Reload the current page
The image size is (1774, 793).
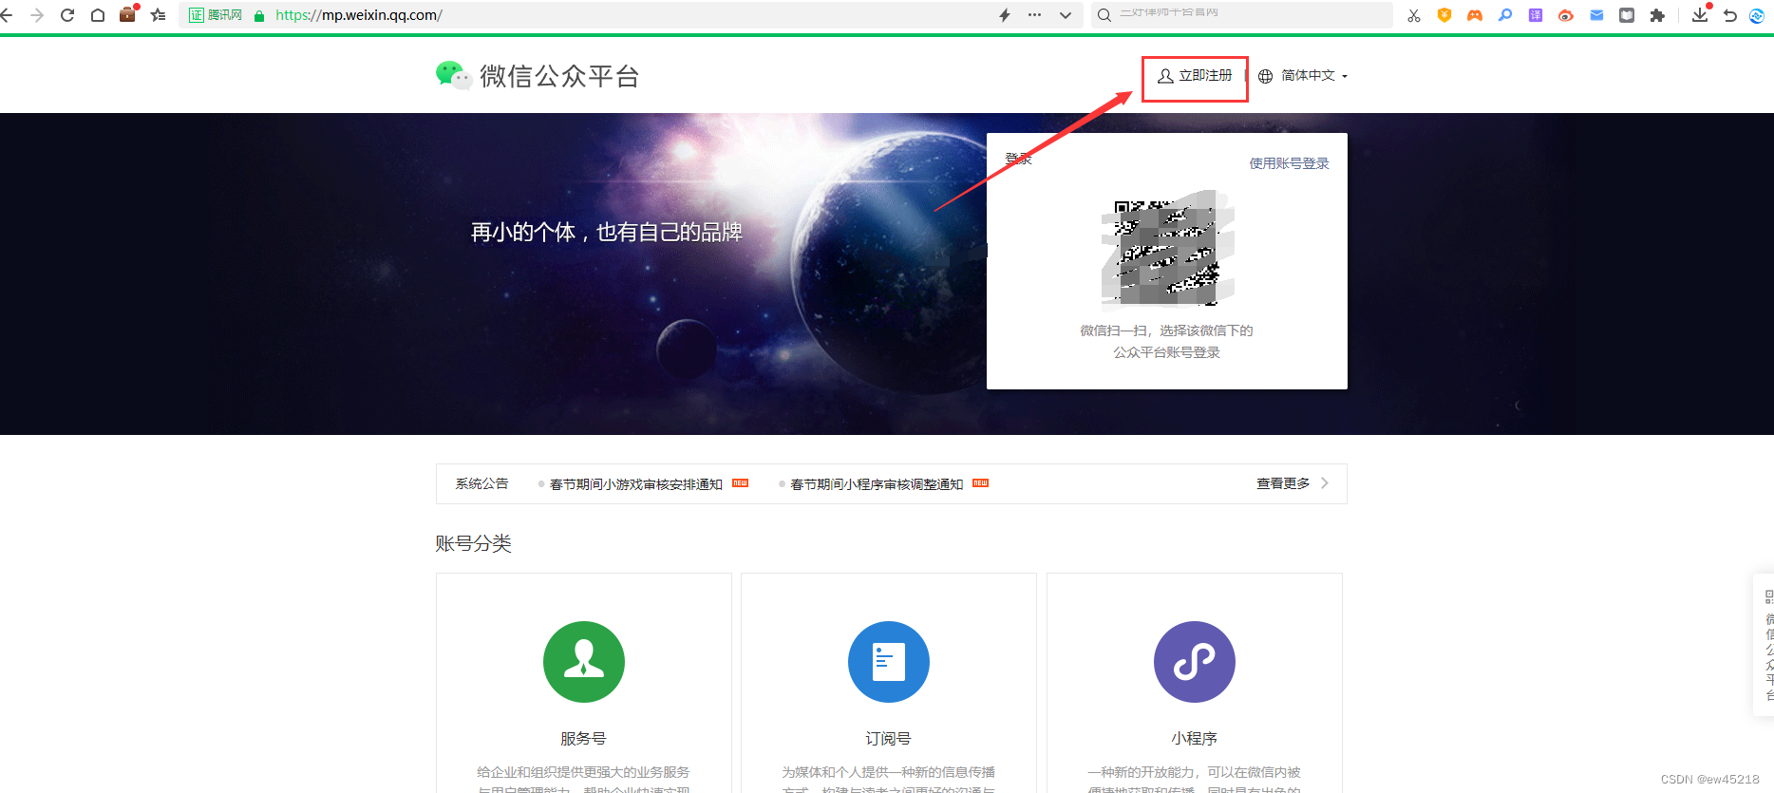(67, 15)
